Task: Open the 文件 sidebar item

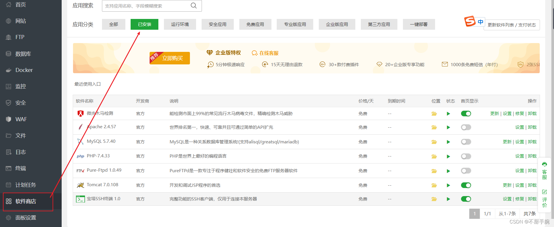Action: (x=31, y=136)
